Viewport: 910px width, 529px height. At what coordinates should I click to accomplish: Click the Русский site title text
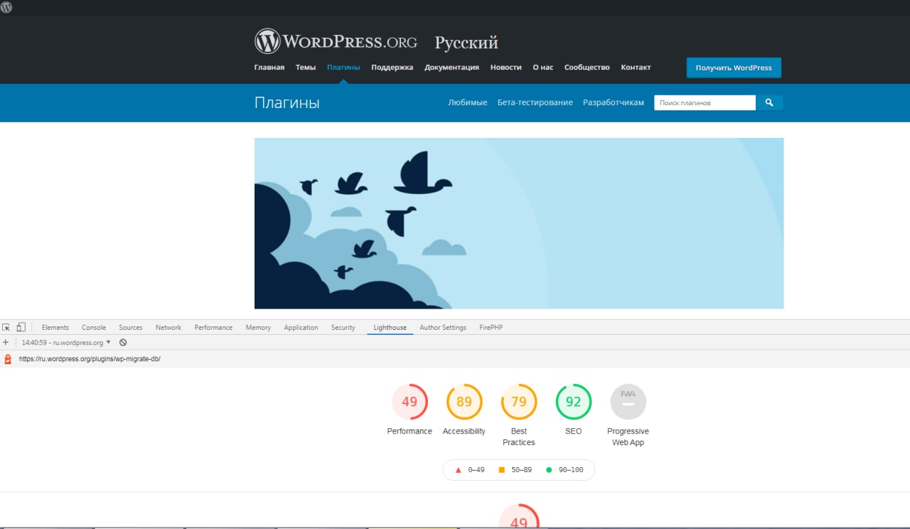pos(466,43)
